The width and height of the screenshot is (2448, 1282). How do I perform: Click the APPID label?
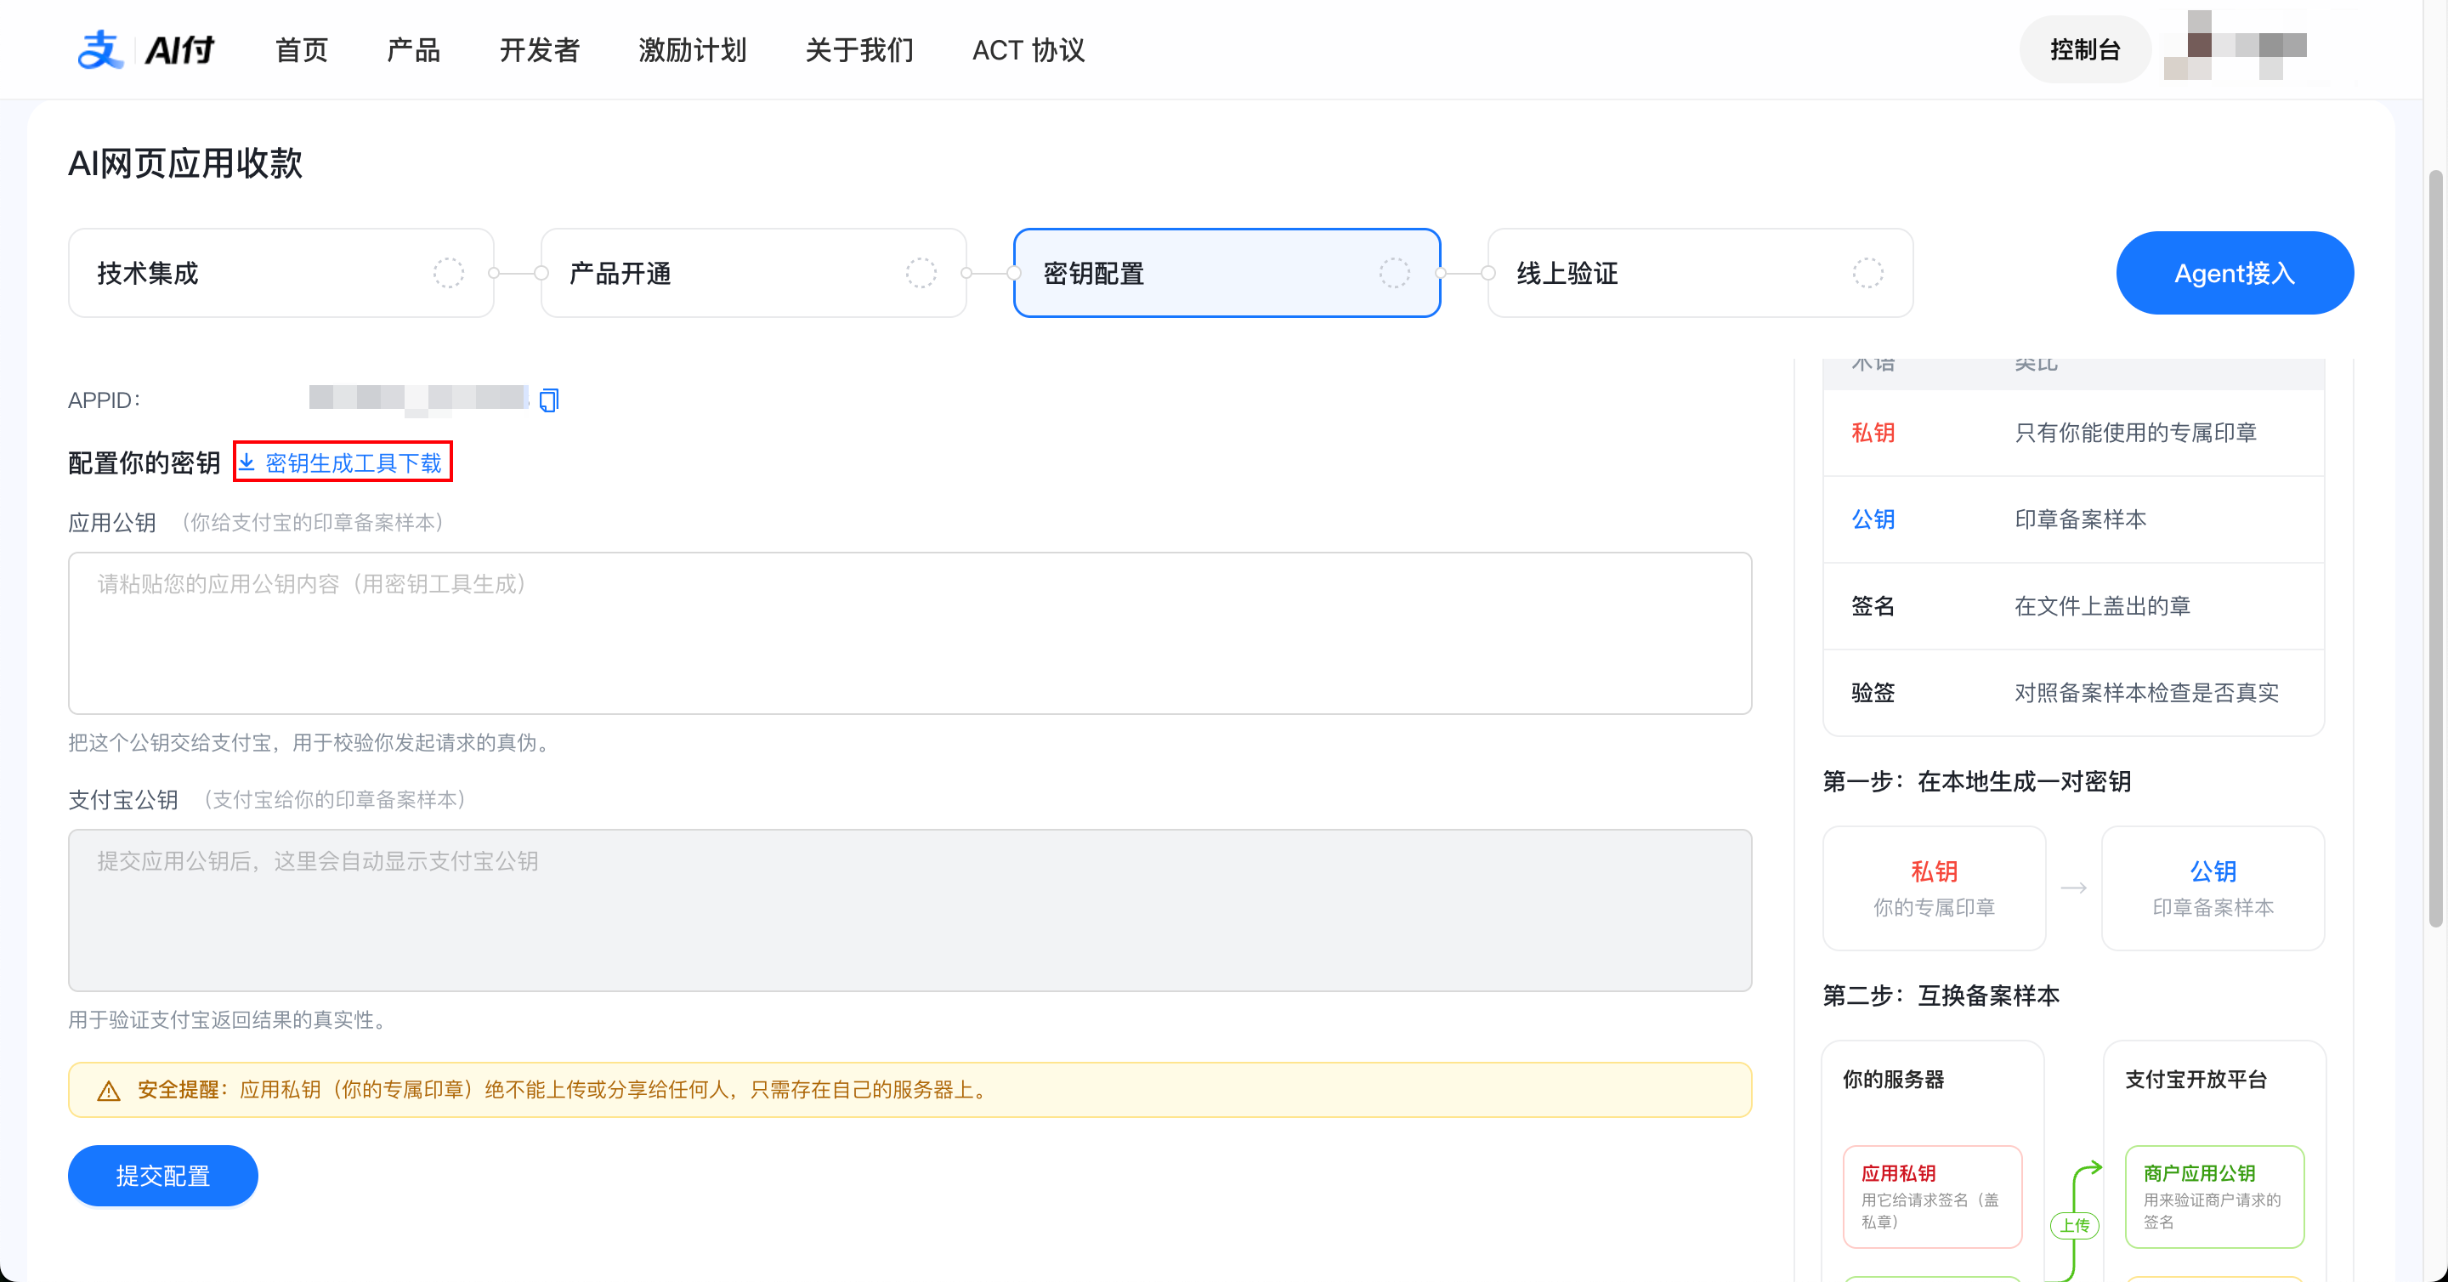105,400
